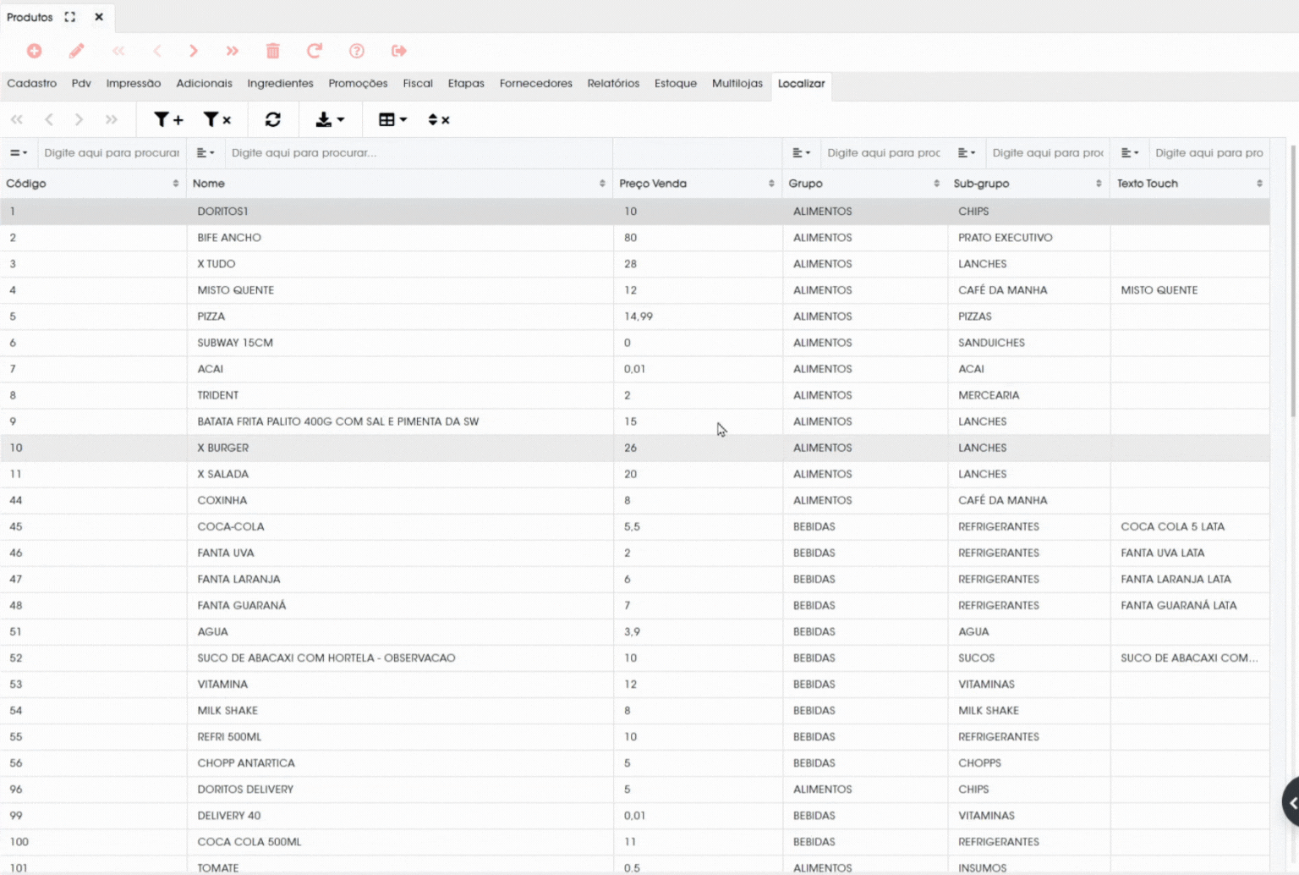Switch to the Relatórios tab
This screenshot has width=1299, height=875.
click(x=613, y=83)
